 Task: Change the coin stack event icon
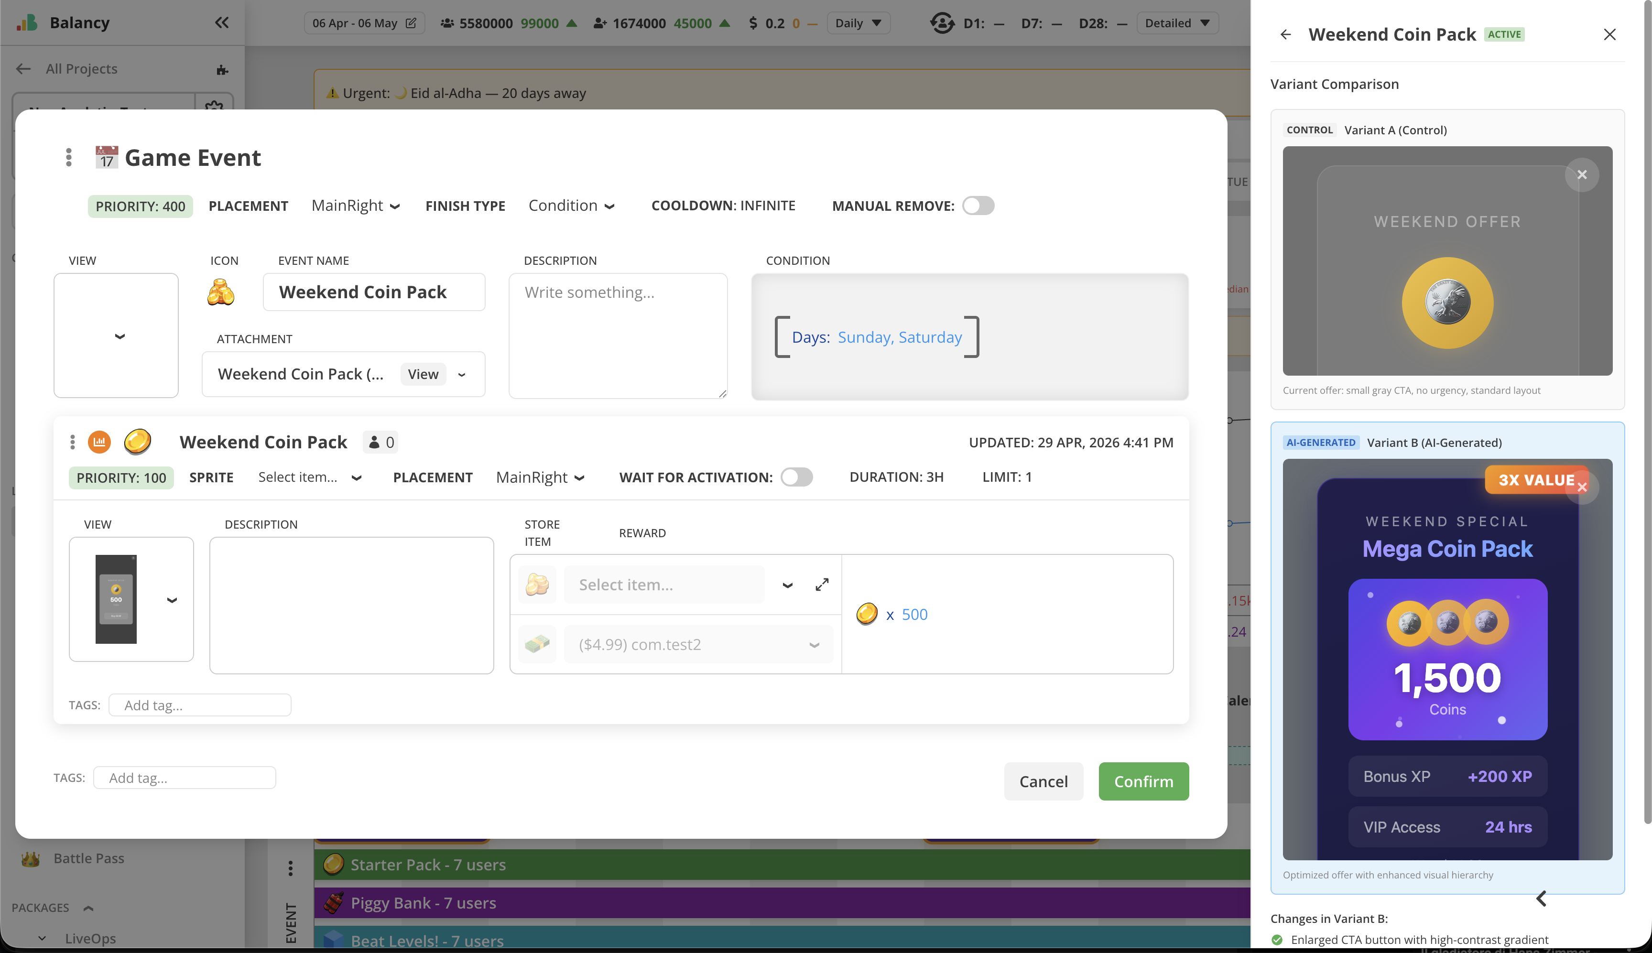coord(220,292)
